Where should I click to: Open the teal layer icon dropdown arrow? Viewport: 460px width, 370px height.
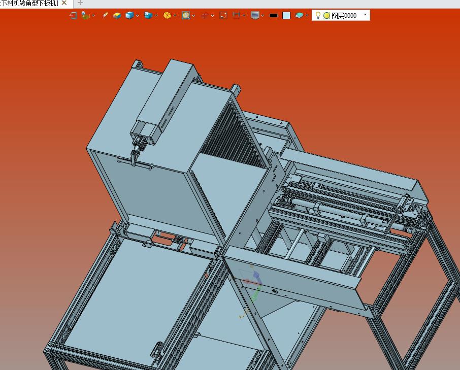click(x=307, y=16)
